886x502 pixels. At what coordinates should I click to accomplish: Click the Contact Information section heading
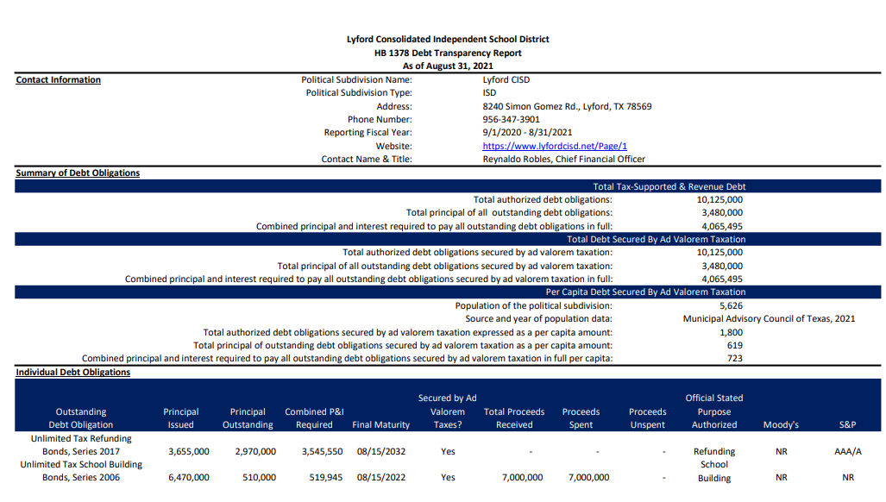click(x=58, y=80)
